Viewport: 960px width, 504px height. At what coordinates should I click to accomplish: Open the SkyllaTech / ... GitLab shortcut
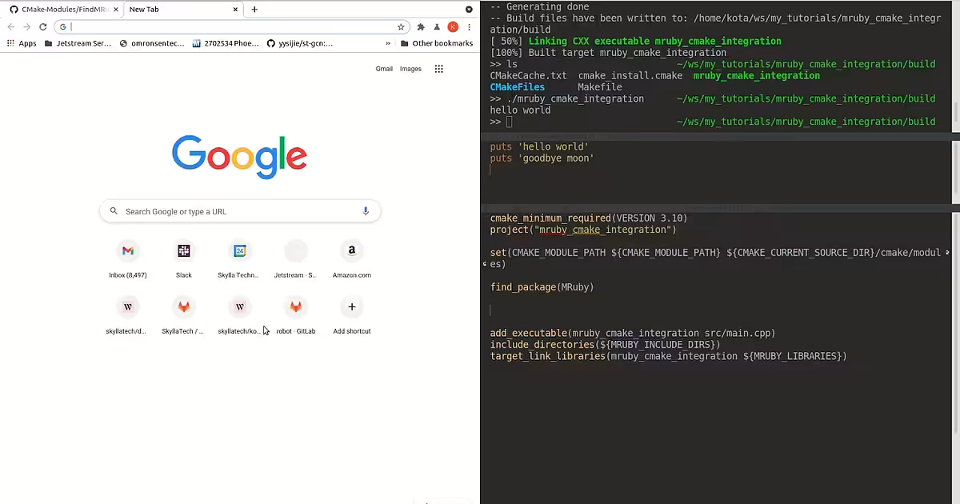[x=183, y=314]
